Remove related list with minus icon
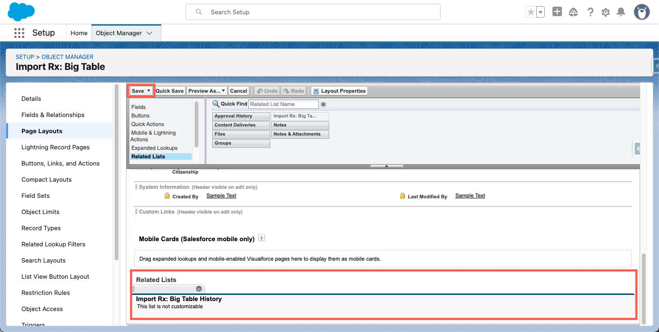The width and height of the screenshot is (659, 332). pyautogui.click(x=199, y=289)
